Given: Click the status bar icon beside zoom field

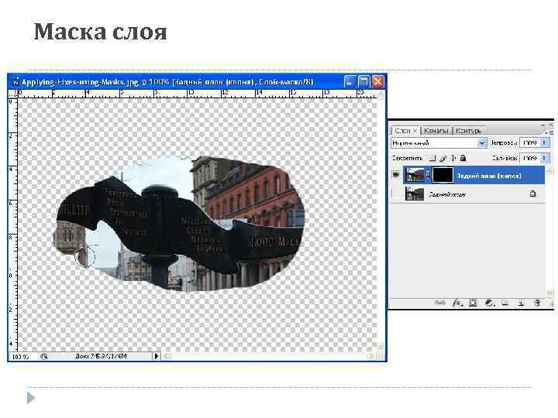Looking at the screenshot, I should (43, 356).
